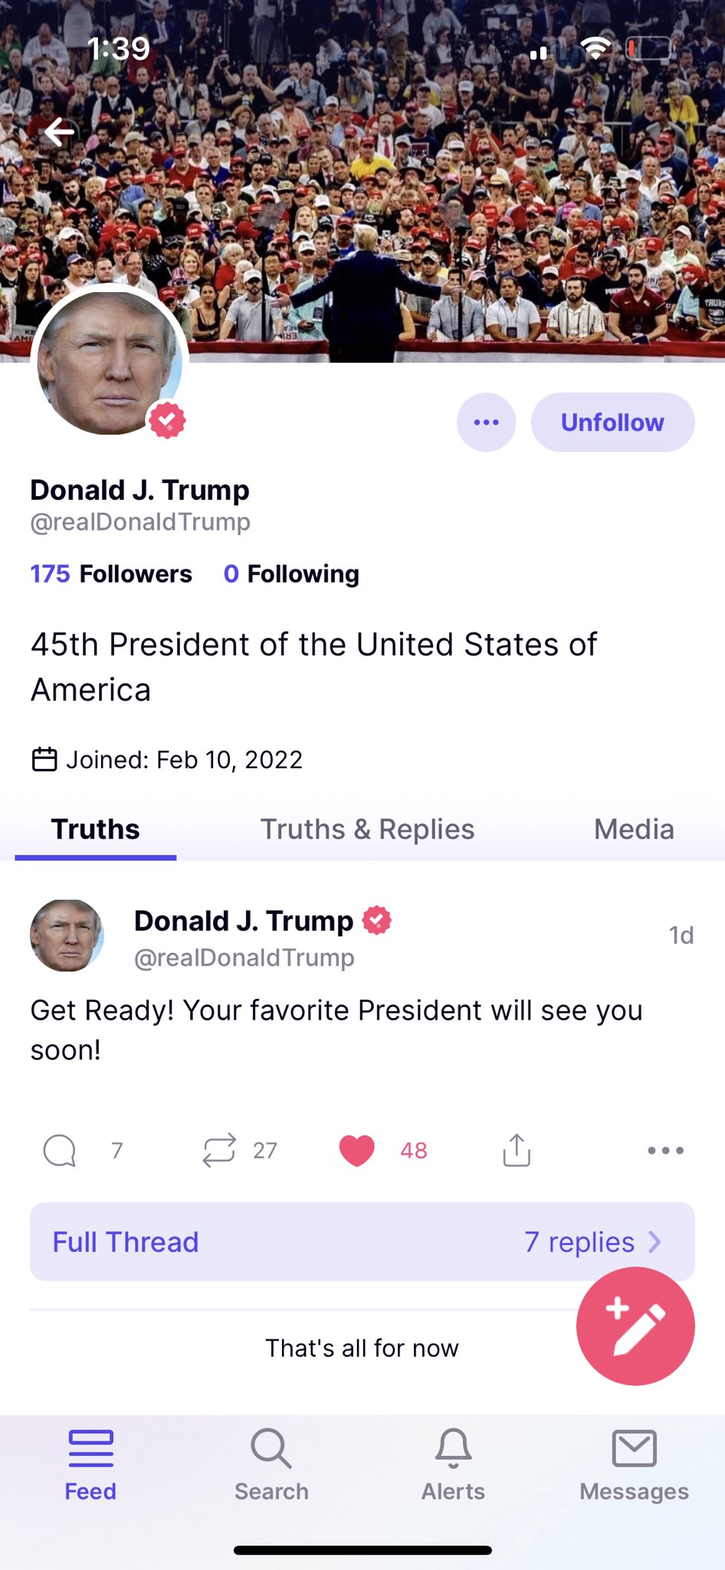
Task: Open Messages with the envelope icon
Action: pos(635,1464)
